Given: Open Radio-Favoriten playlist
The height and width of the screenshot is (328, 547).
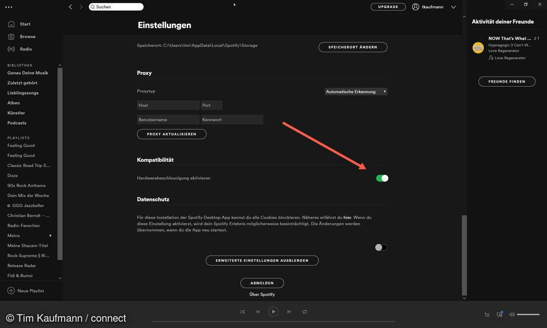Looking at the screenshot, I should tap(24, 225).
